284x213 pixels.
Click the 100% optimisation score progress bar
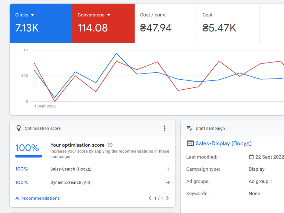(x=29, y=156)
